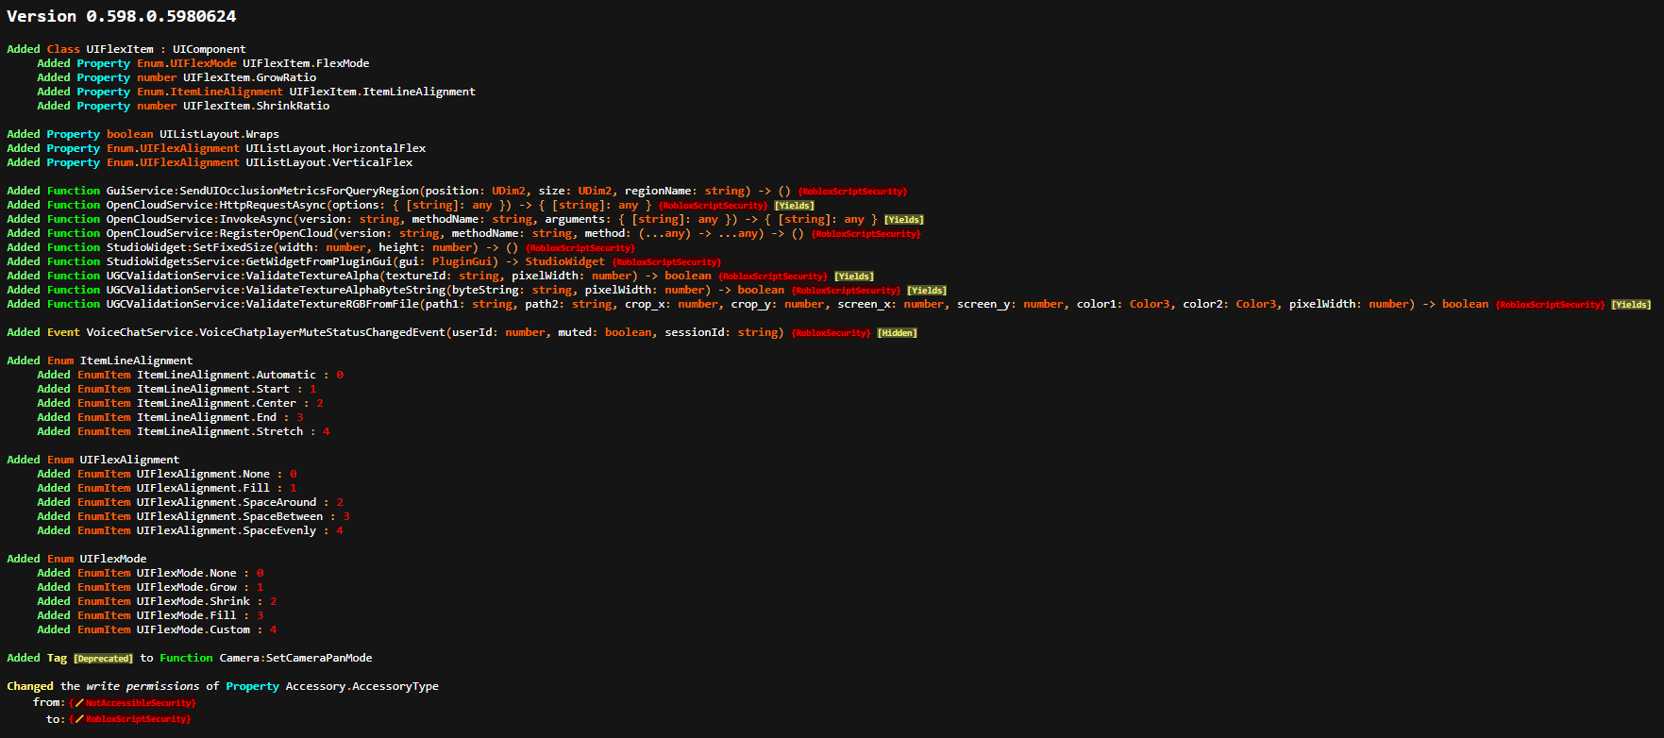Image resolution: width=1664 pixels, height=738 pixels.
Task: Click 'UIFlexMode.Custom' enum item
Action: pos(193,629)
